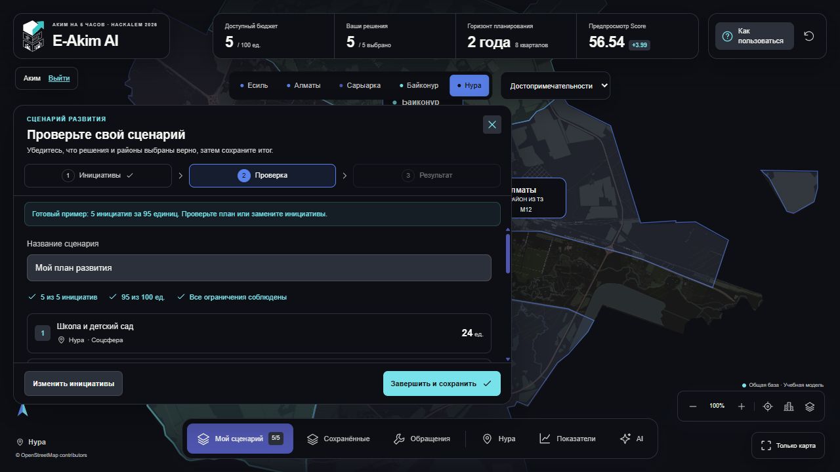Click the north compass arrow on the map

pos(23,410)
